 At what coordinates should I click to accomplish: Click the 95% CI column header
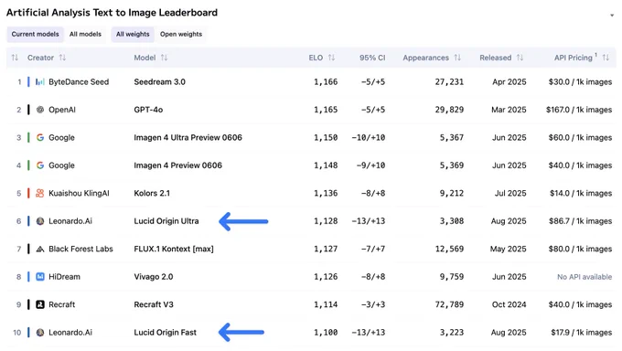[x=372, y=58]
